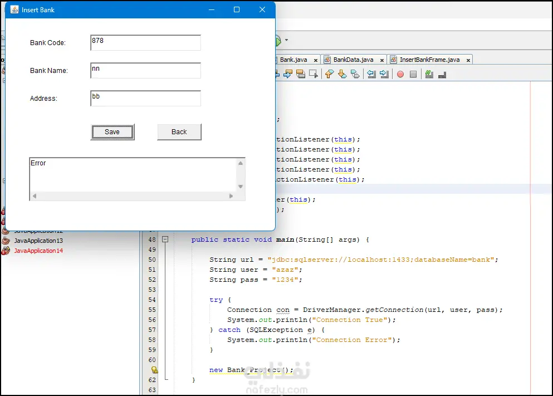This screenshot has height=396, width=553.
Task: Minimize the Insert Bank window
Action: [212, 9]
